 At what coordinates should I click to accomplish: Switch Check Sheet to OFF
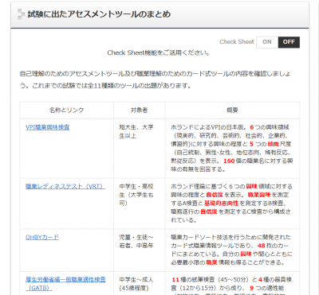tap(289, 42)
